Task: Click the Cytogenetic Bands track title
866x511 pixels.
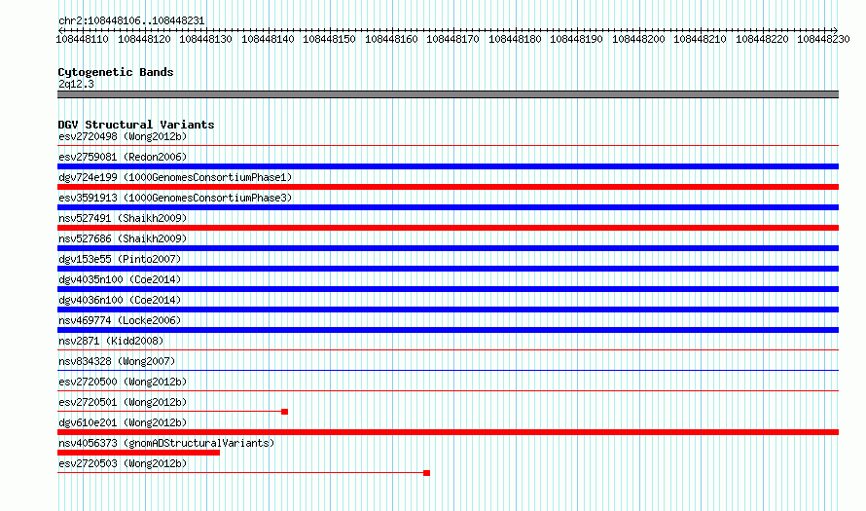Action: 116,72
